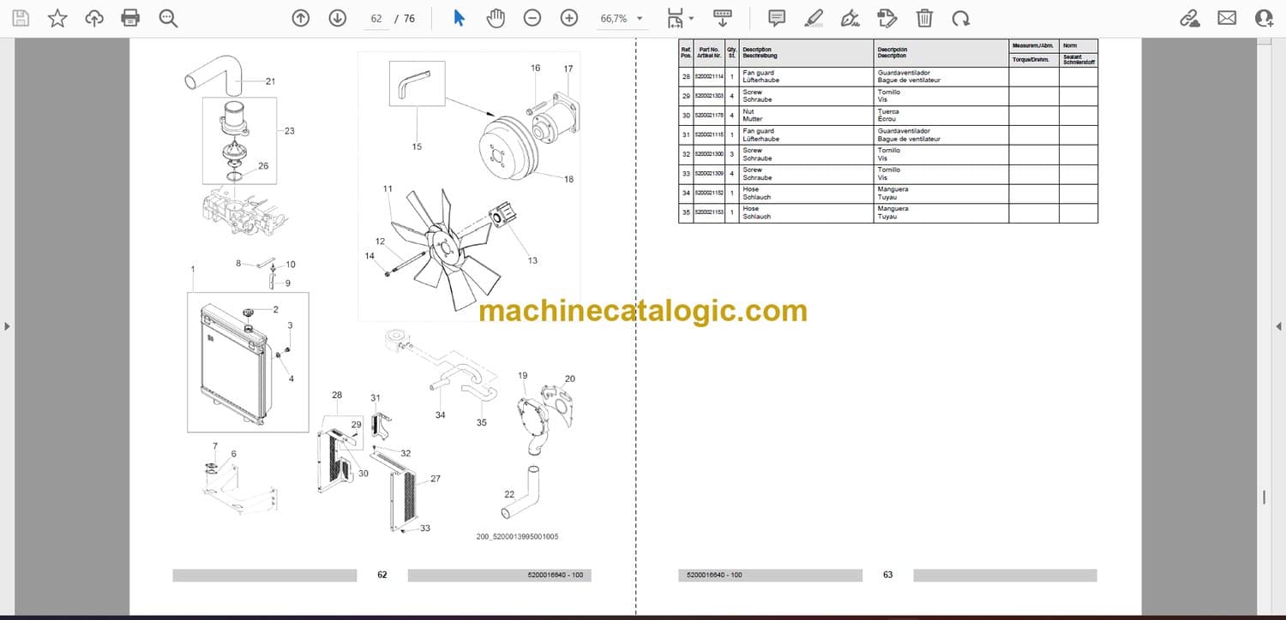1286x620 pixels.
Task: Click callout number 27 beside the lower guard
Action: coord(436,479)
